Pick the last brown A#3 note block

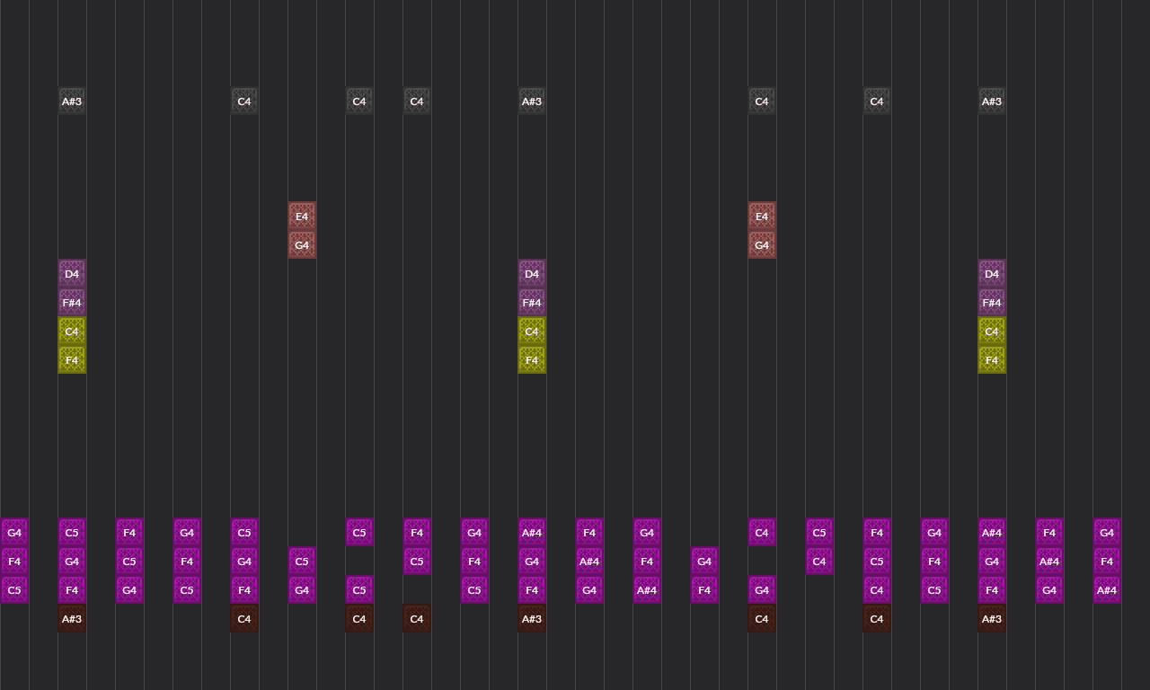click(992, 619)
